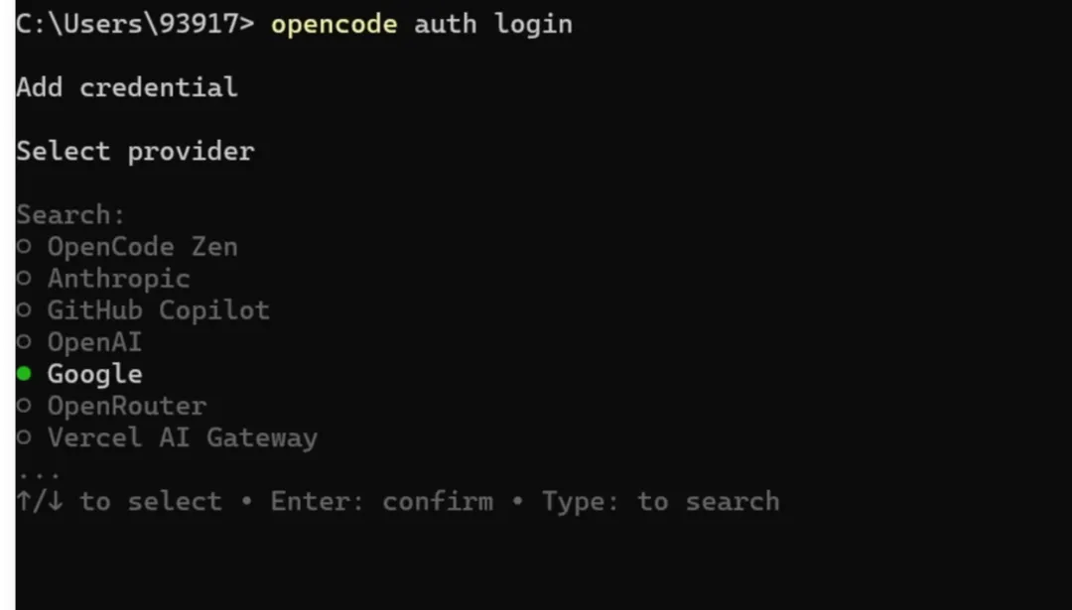The height and width of the screenshot is (610, 1072).
Task: Click the "Select provider" heading
Action: pos(135,151)
